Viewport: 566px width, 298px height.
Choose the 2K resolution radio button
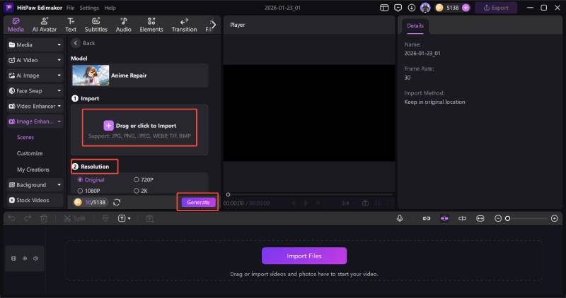(x=136, y=191)
